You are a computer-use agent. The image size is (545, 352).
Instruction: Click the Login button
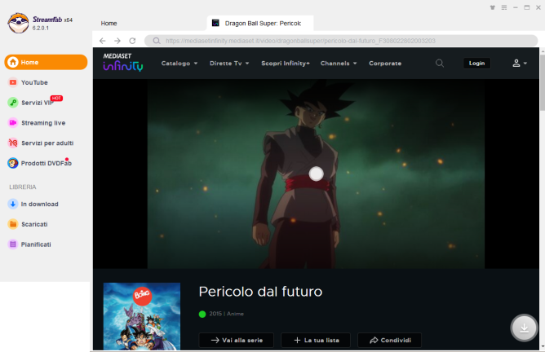pos(476,64)
